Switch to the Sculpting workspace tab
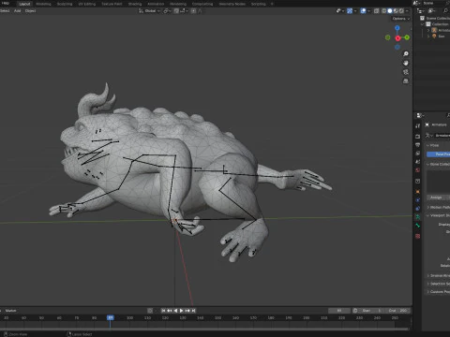 click(65, 4)
